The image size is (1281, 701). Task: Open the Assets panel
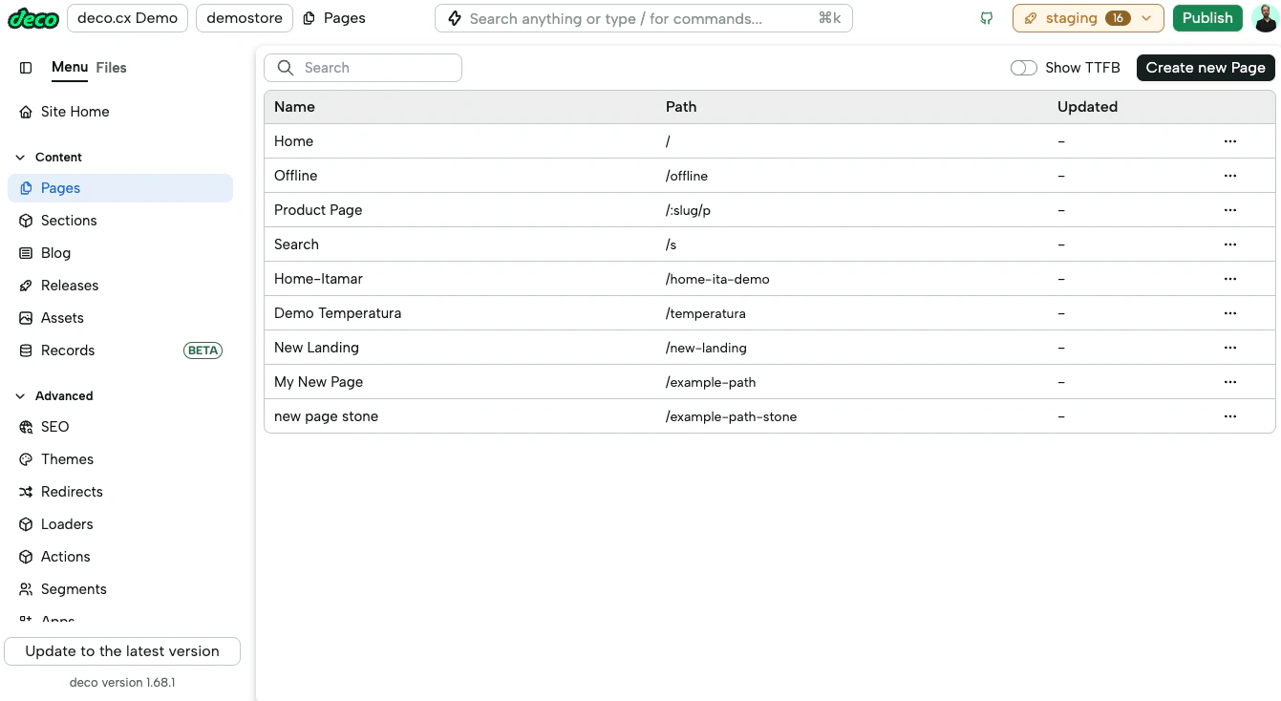[x=61, y=317]
